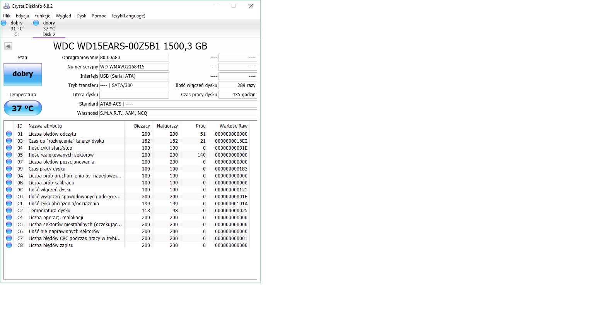Select the 'Ilość cykli start/stop' attribute name

[x=50, y=148]
